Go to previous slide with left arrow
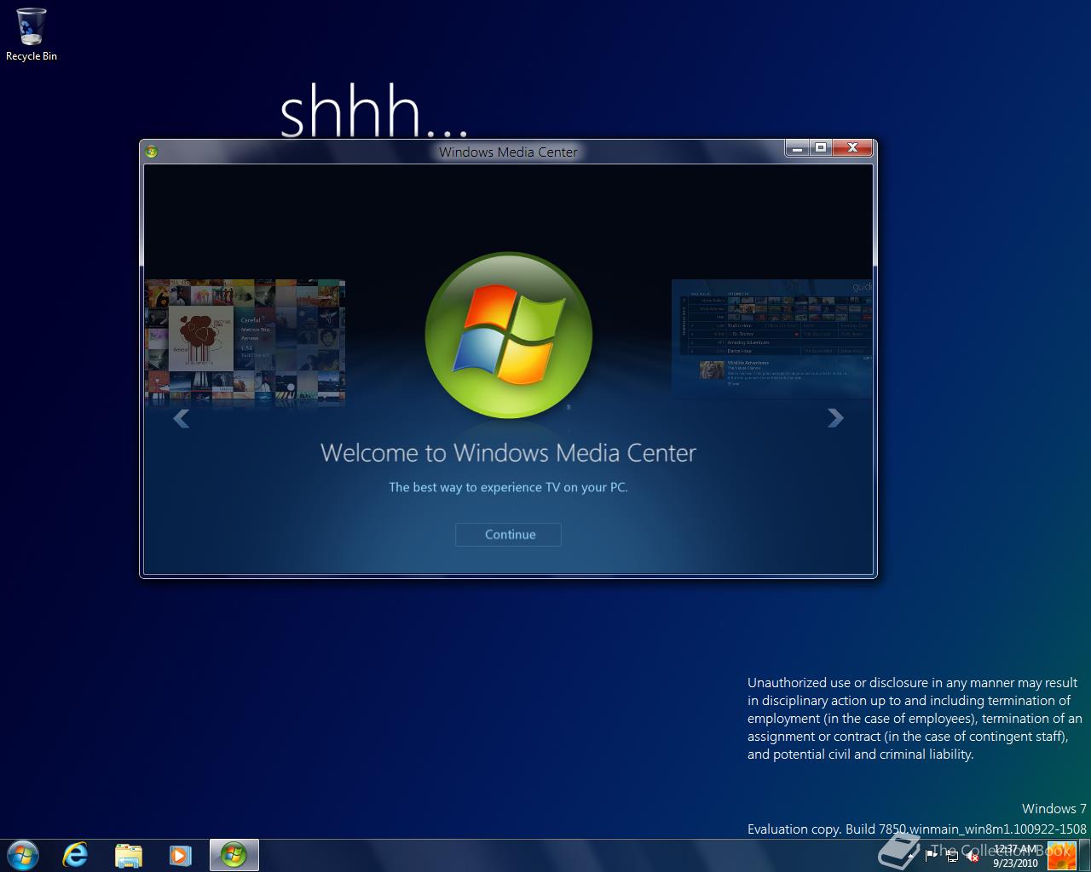1091x872 pixels. pyautogui.click(x=181, y=418)
